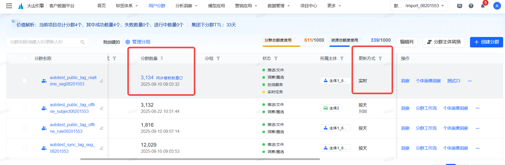Click the horizontal table scrollbar
Image resolution: width=505 pixels, height=165 pixels.
pos(200,159)
